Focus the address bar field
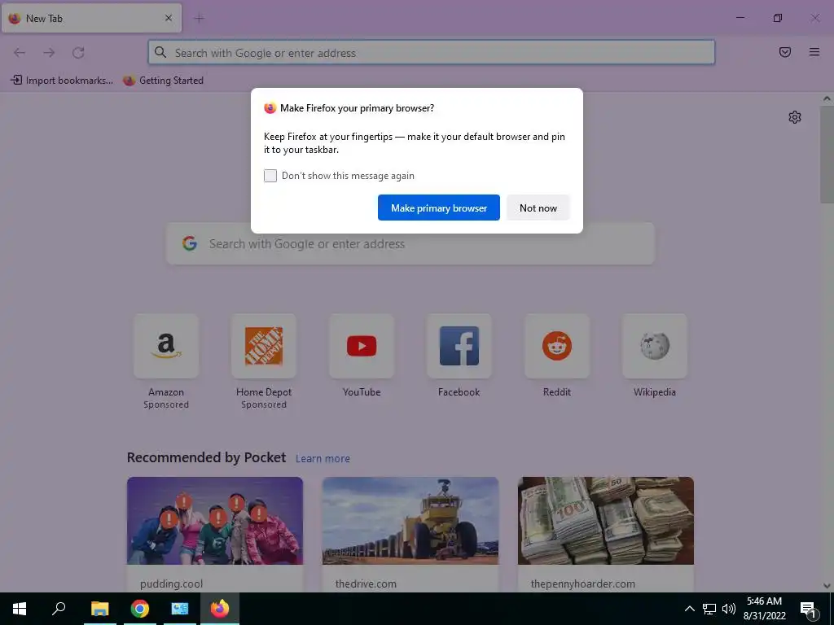Image resolution: width=834 pixels, height=625 pixels. 432,53
